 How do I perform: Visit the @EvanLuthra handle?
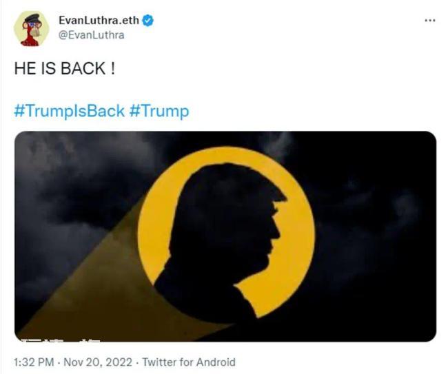(92, 35)
